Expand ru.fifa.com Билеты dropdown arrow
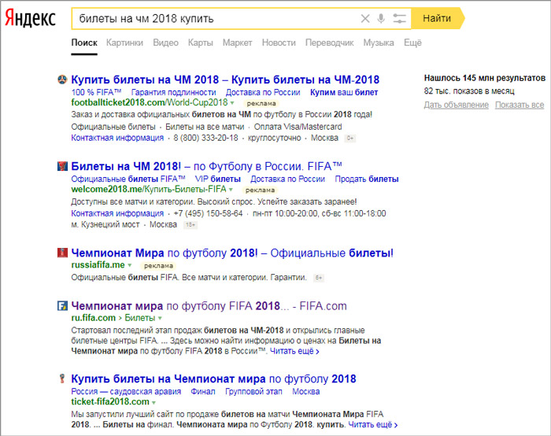 tap(160, 318)
